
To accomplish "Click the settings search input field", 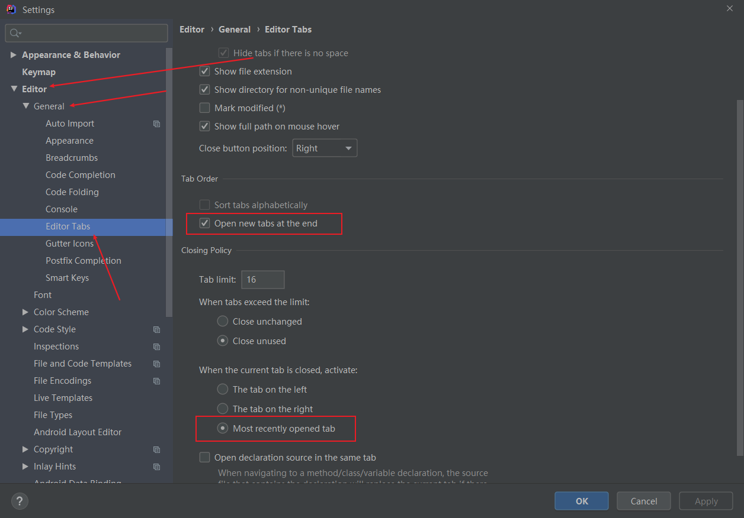I will [86, 33].
